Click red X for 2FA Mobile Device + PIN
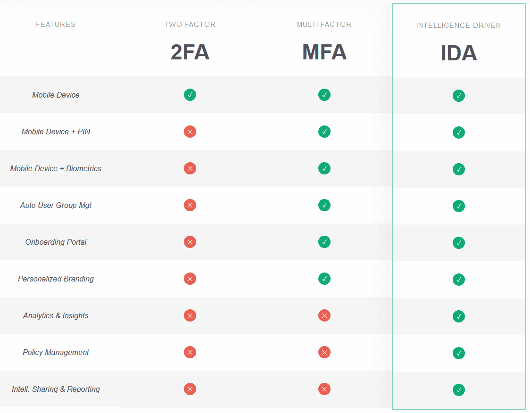 click(x=190, y=132)
